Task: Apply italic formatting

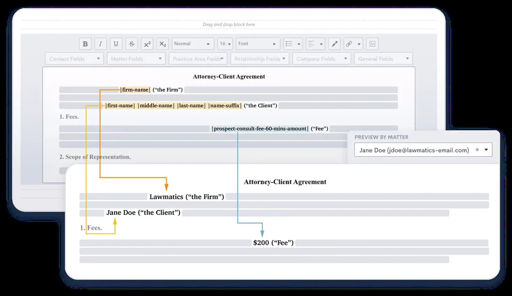Action: tap(100, 44)
